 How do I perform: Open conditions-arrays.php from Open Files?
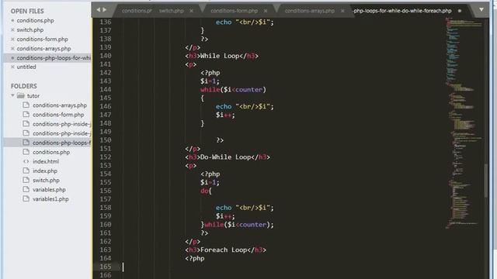tap(43, 48)
